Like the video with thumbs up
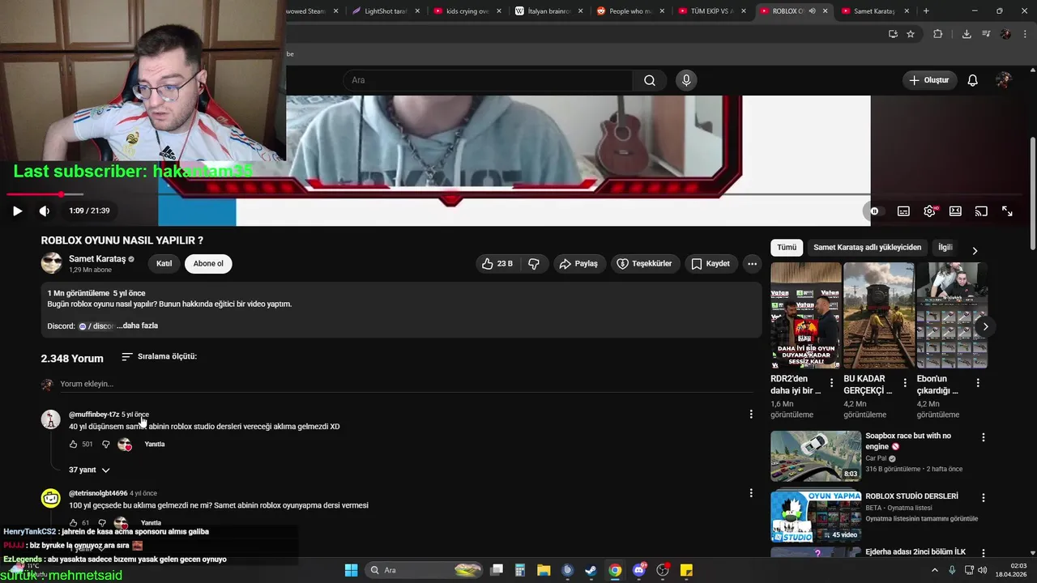The height and width of the screenshot is (583, 1037). pyautogui.click(x=497, y=263)
